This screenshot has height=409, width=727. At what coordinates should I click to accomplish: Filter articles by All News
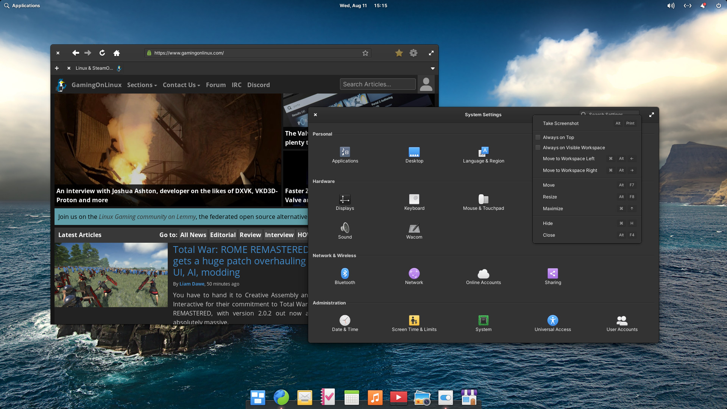click(193, 235)
